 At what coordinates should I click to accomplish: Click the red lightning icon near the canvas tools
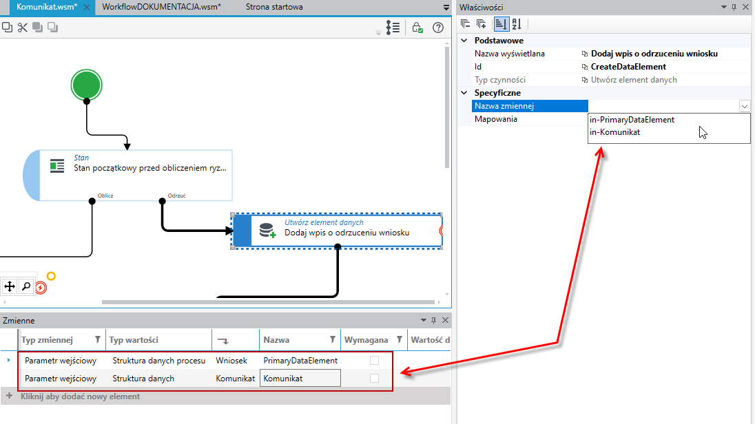click(x=41, y=288)
